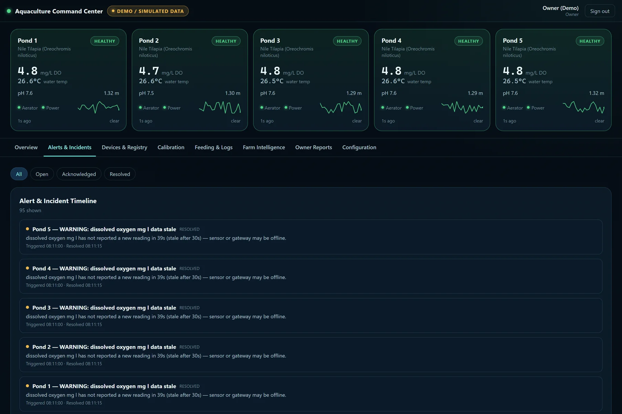The width and height of the screenshot is (622, 414).
Task: Filter alerts by Resolved status
Action: pyautogui.click(x=120, y=174)
